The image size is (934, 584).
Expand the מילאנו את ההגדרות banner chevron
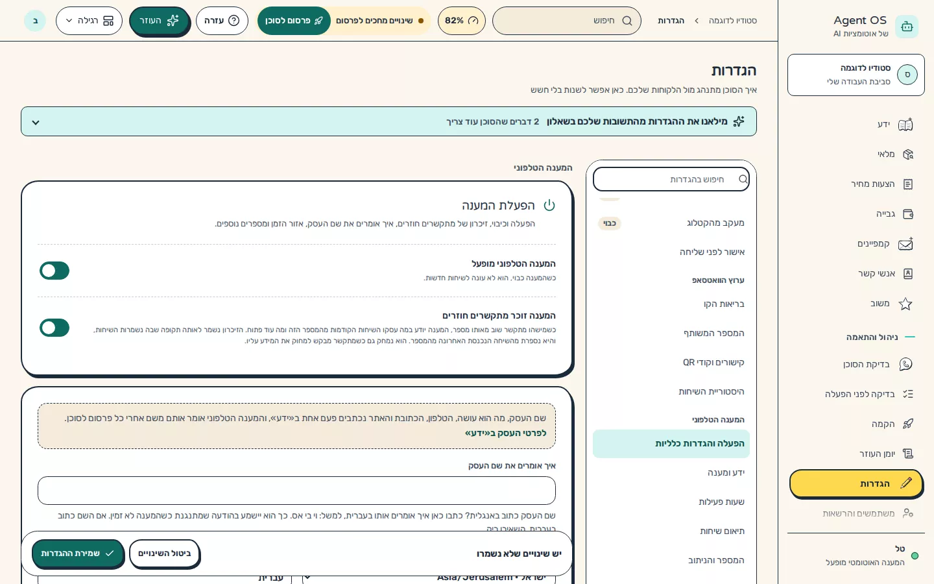(x=36, y=122)
